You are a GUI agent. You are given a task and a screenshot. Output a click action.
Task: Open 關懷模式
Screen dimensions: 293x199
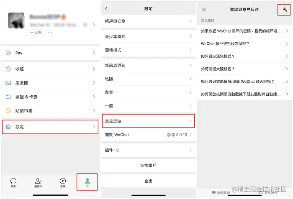coord(148,50)
